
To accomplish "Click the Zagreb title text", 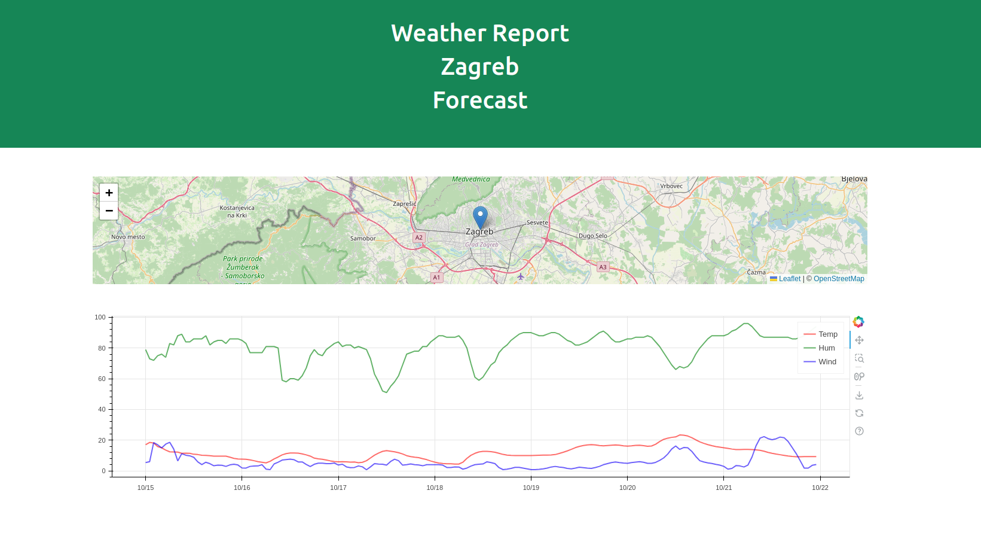I will click(x=480, y=67).
